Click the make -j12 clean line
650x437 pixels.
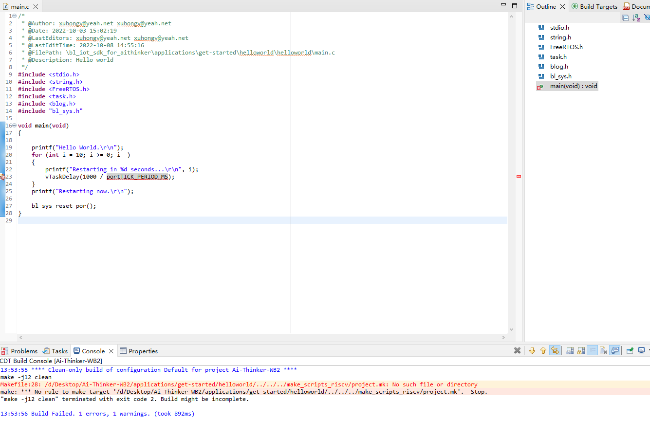(26, 377)
